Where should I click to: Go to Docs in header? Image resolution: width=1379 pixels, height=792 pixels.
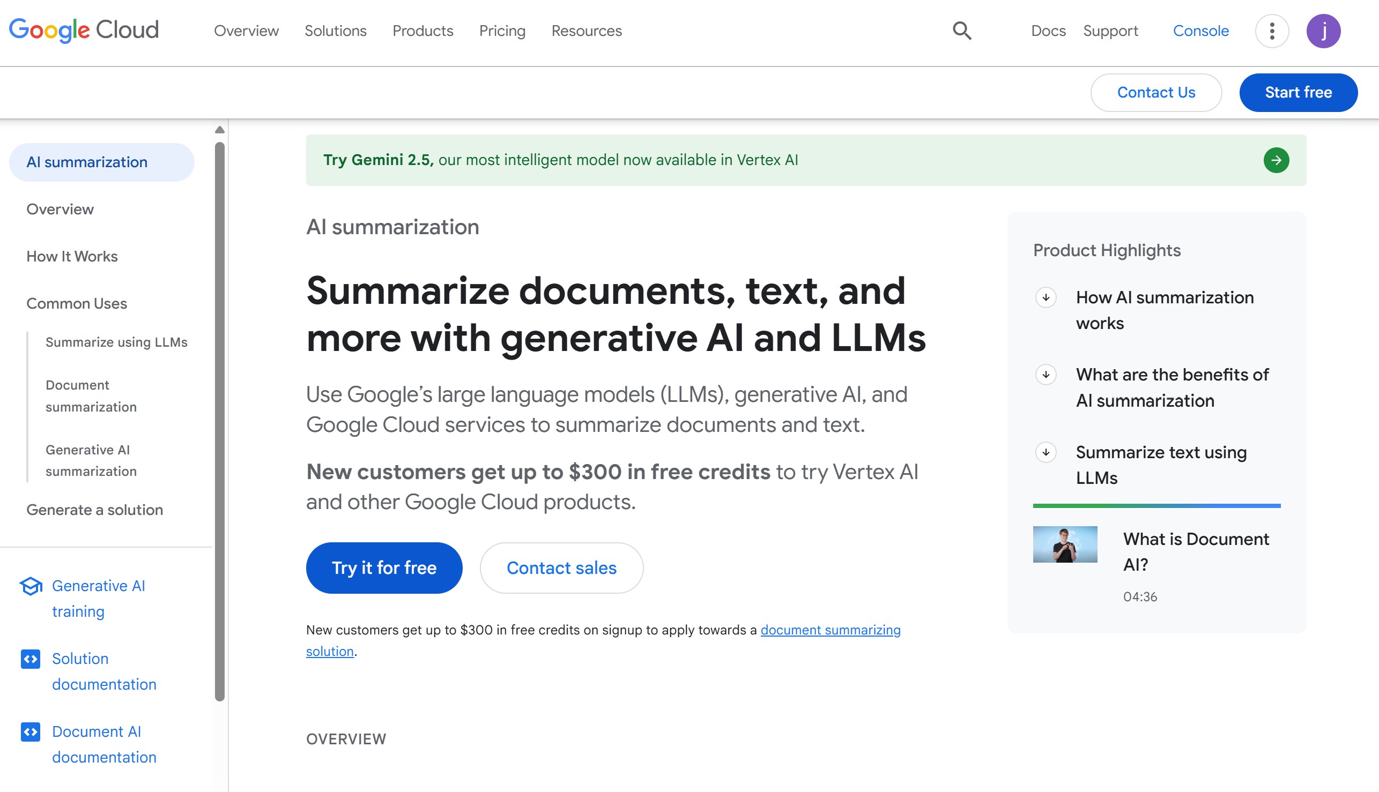point(1048,31)
